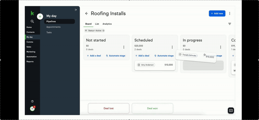Open the more options menu near Add new

click(230, 14)
